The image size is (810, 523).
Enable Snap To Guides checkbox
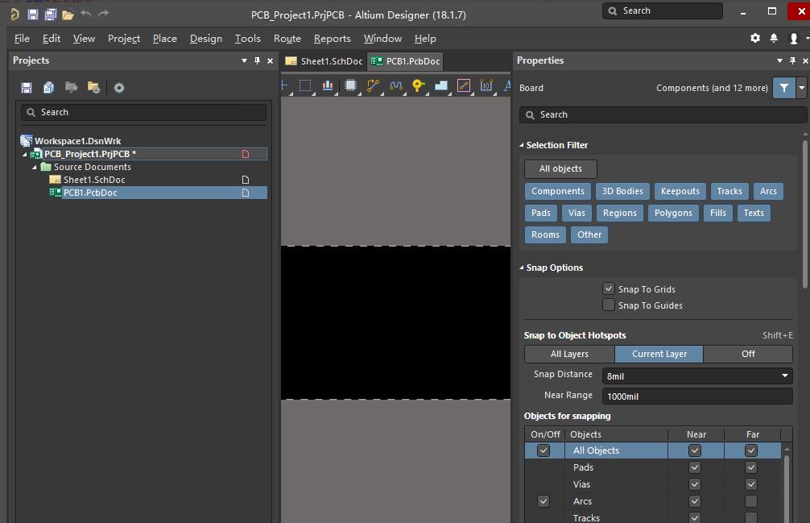pyautogui.click(x=608, y=305)
